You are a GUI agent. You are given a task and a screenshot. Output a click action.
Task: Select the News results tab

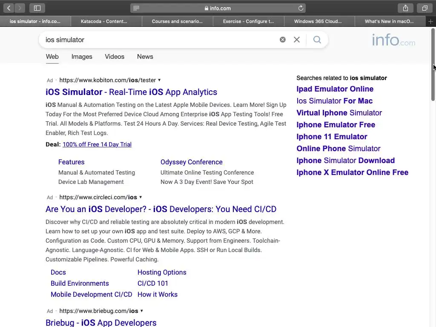click(x=145, y=57)
